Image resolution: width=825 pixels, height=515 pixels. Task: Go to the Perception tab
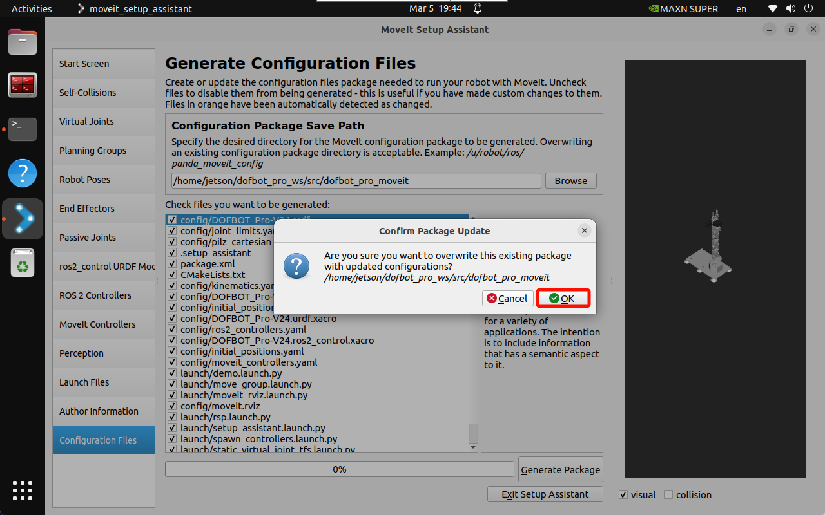point(104,353)
